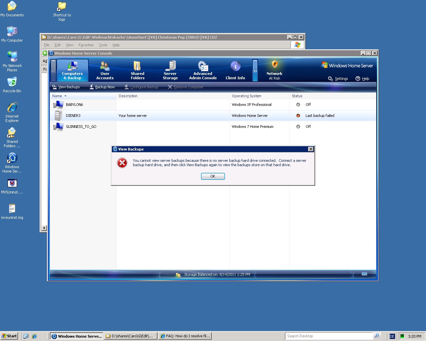Select Windows Home Server desktop shortcut
The width and height of the screenshot is (426, 341).
click(x=12, y=163)
